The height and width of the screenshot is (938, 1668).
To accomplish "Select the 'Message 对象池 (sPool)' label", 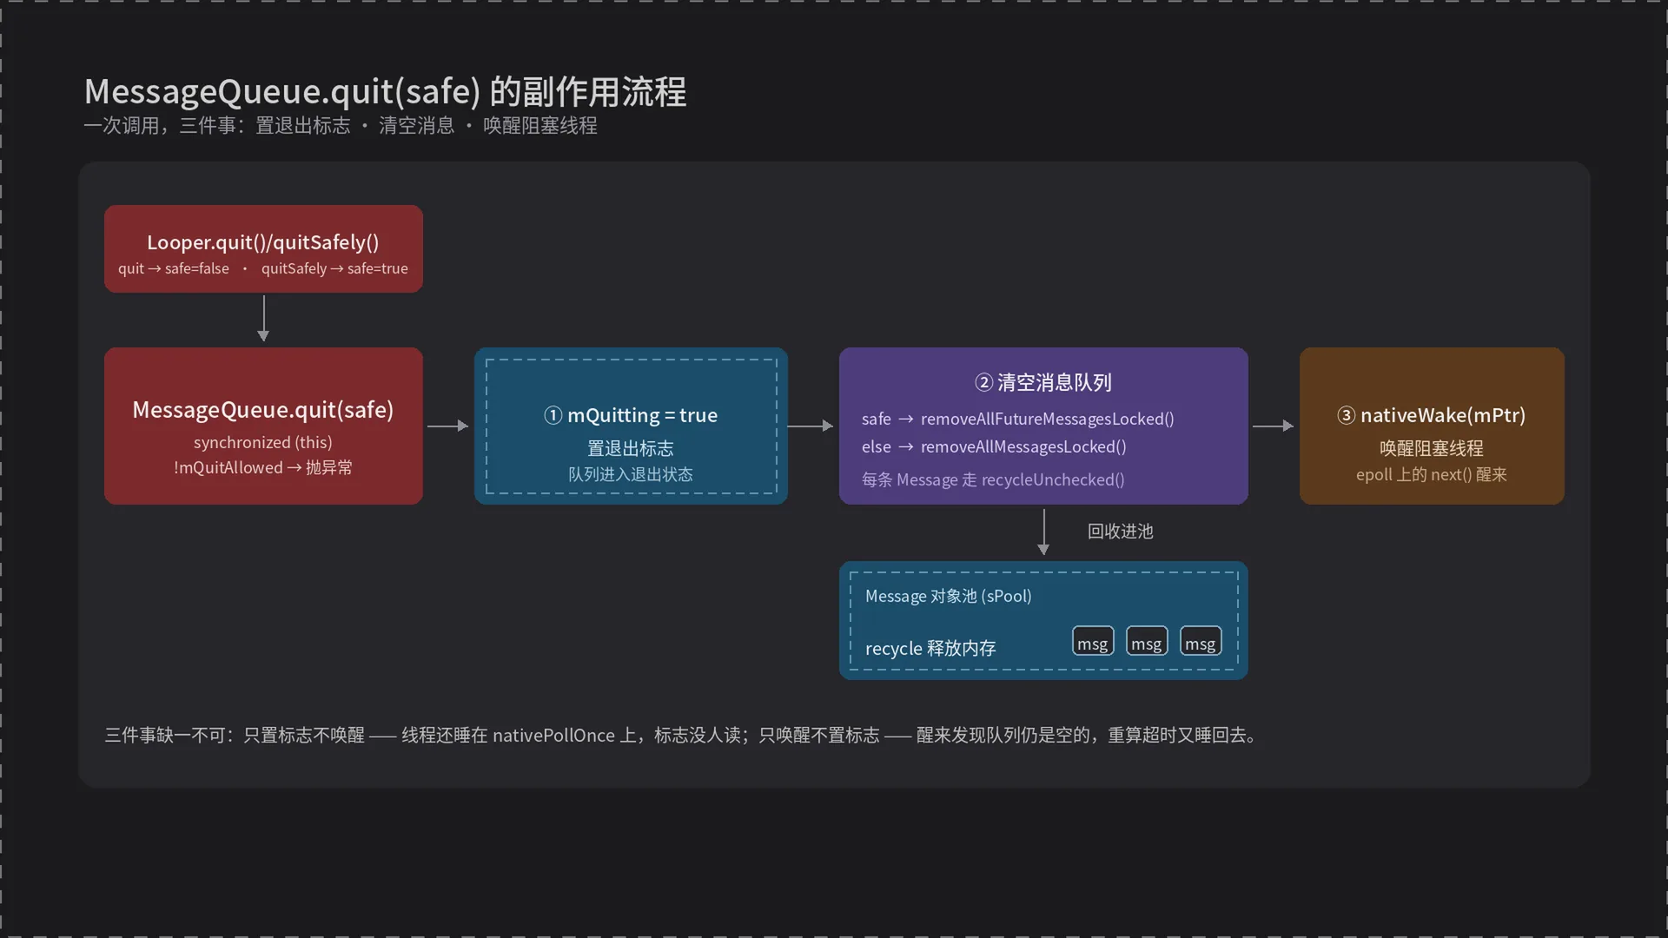I will click(x=949, y=596).
